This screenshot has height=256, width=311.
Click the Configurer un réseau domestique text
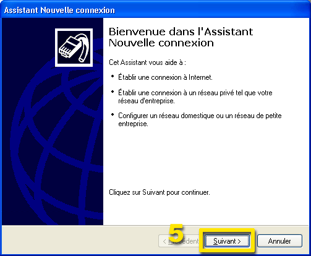point(200,119)
